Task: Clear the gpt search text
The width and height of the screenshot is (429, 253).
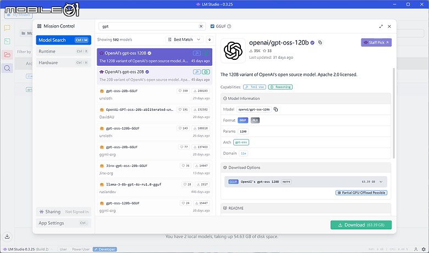Action: coord(201,26)
